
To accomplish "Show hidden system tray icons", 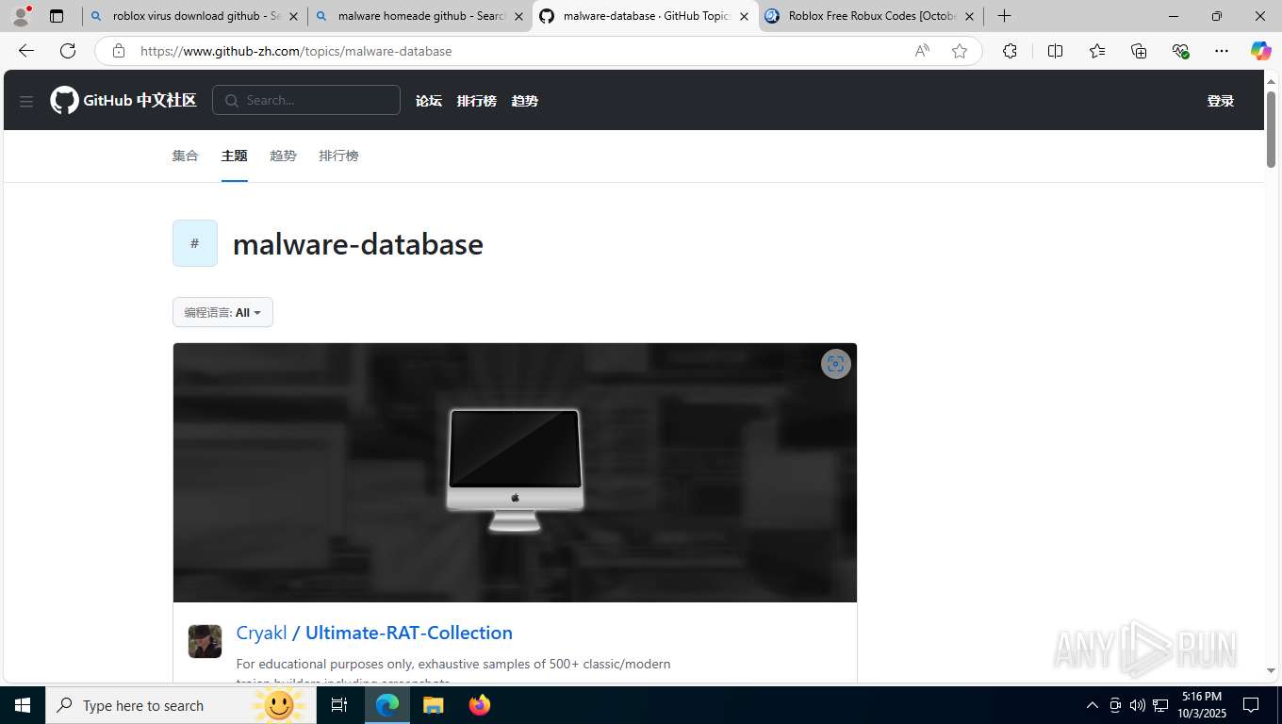I will click(1093, 705).
